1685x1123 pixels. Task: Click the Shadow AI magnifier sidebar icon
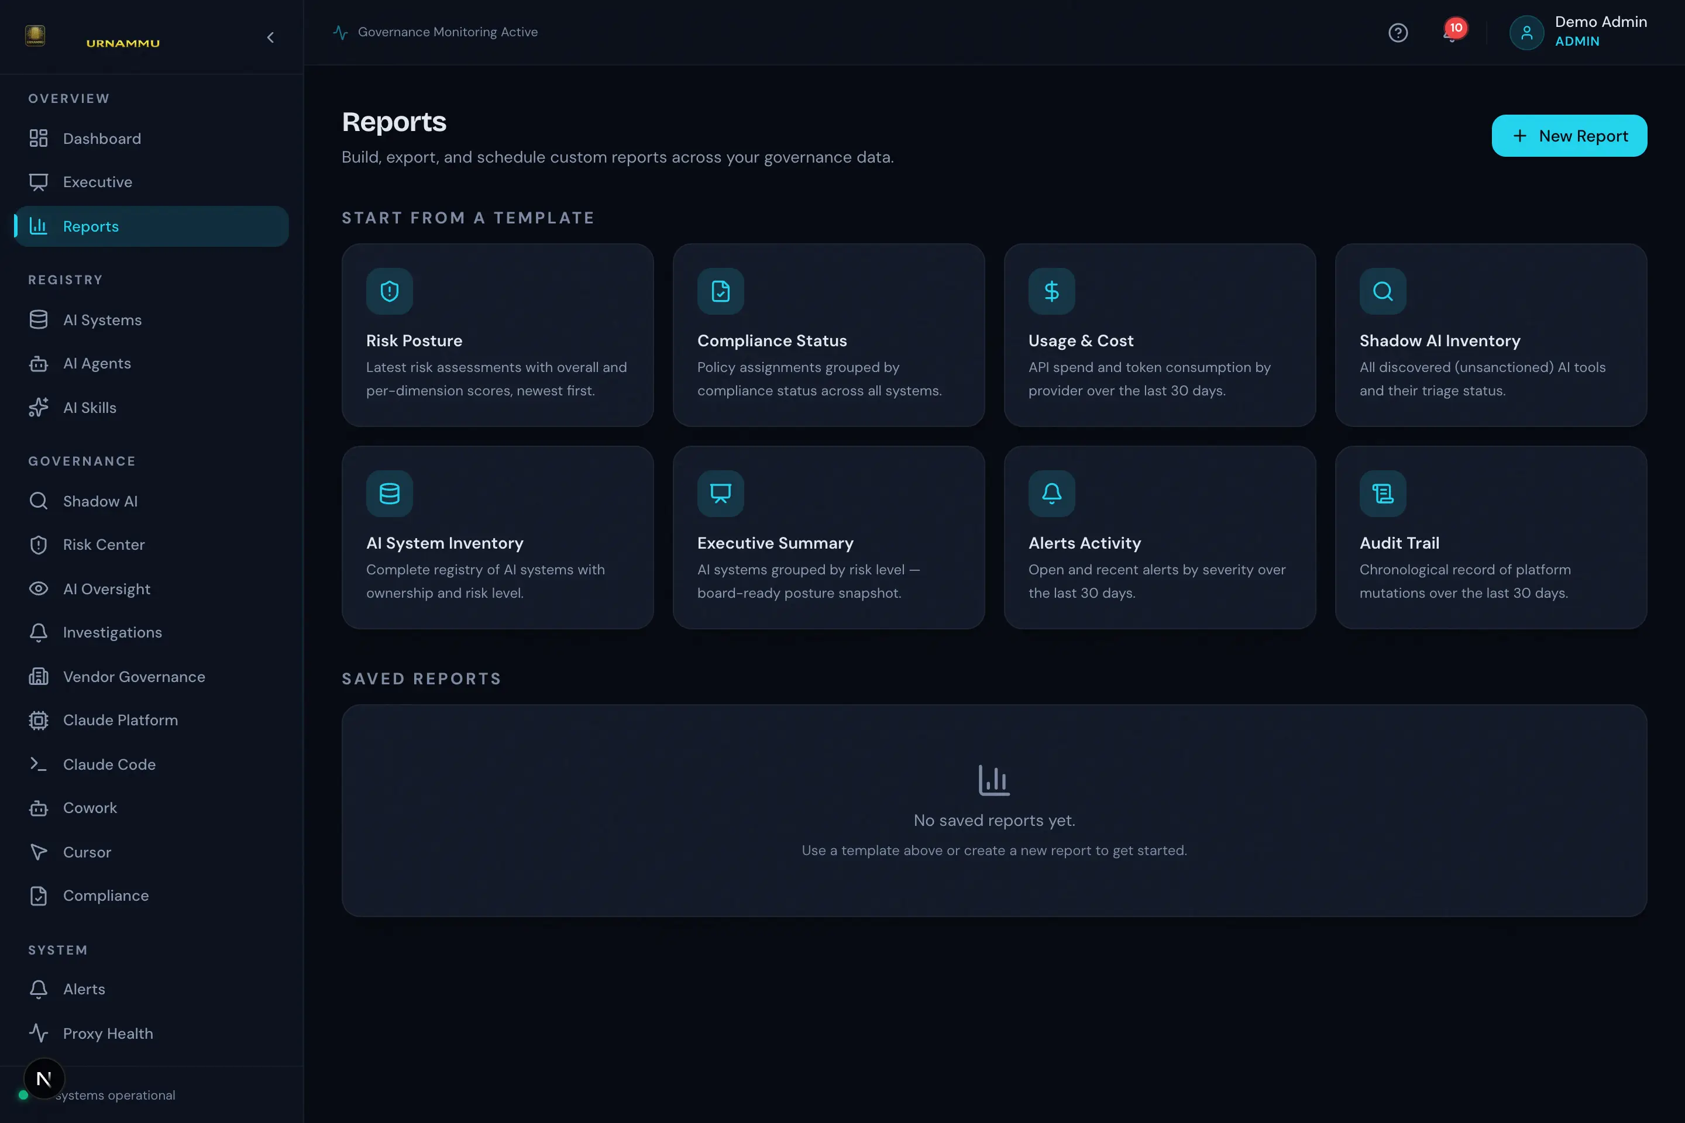39,501
